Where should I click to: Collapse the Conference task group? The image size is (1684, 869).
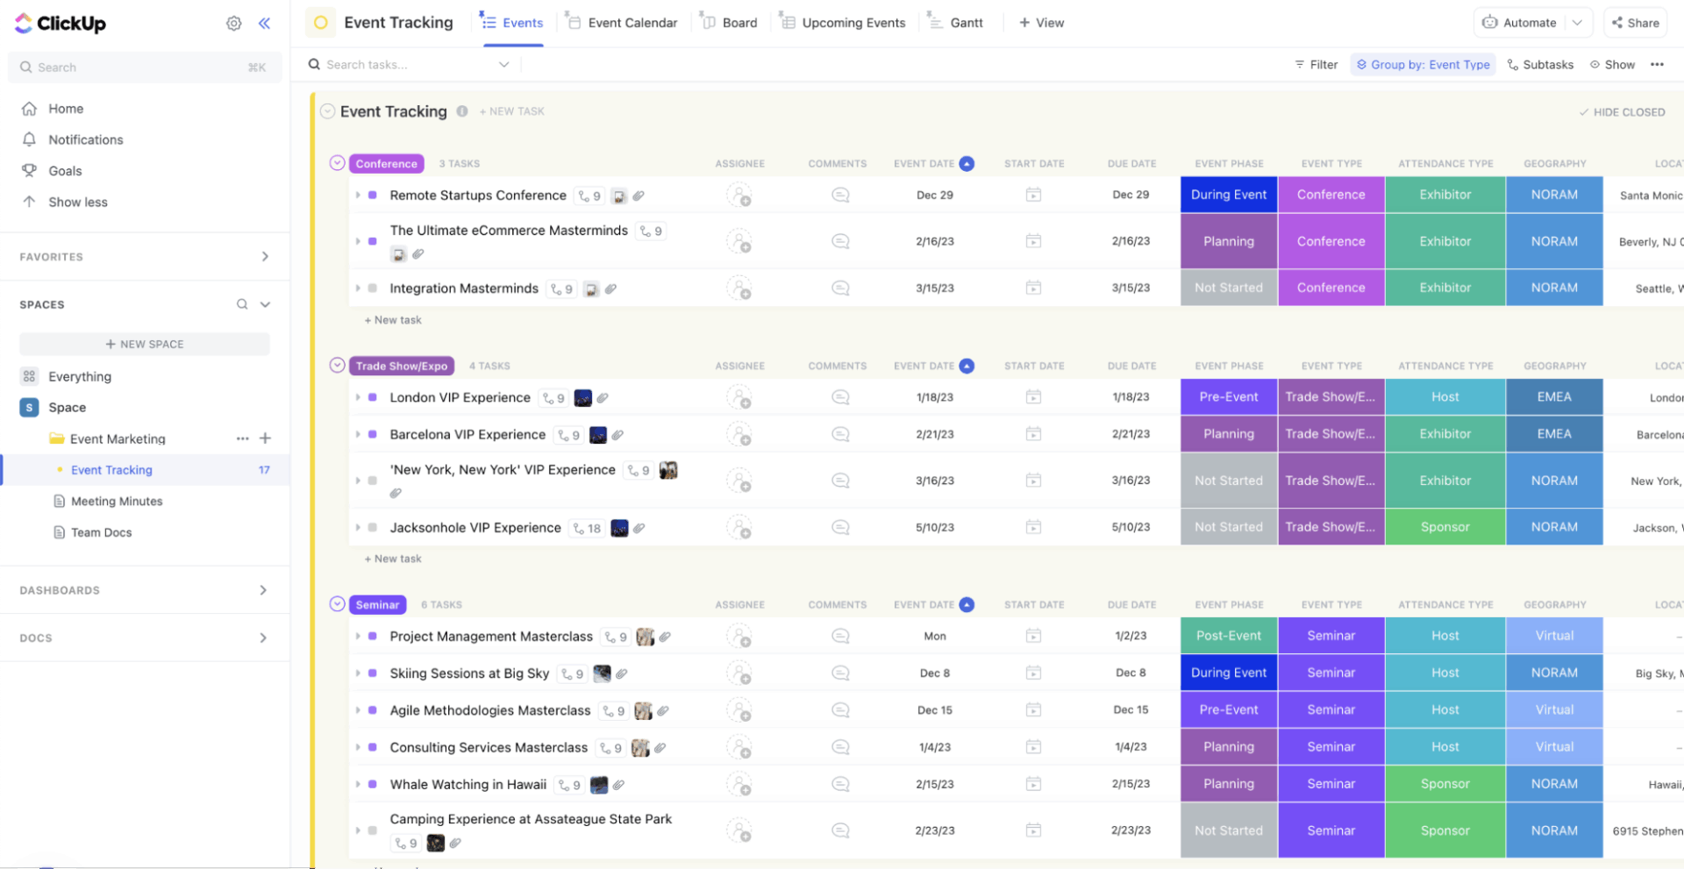[337, 163]
